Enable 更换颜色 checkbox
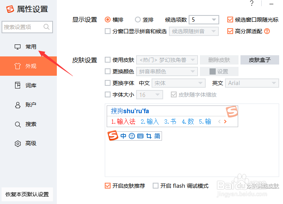 (x=108, y=71)
